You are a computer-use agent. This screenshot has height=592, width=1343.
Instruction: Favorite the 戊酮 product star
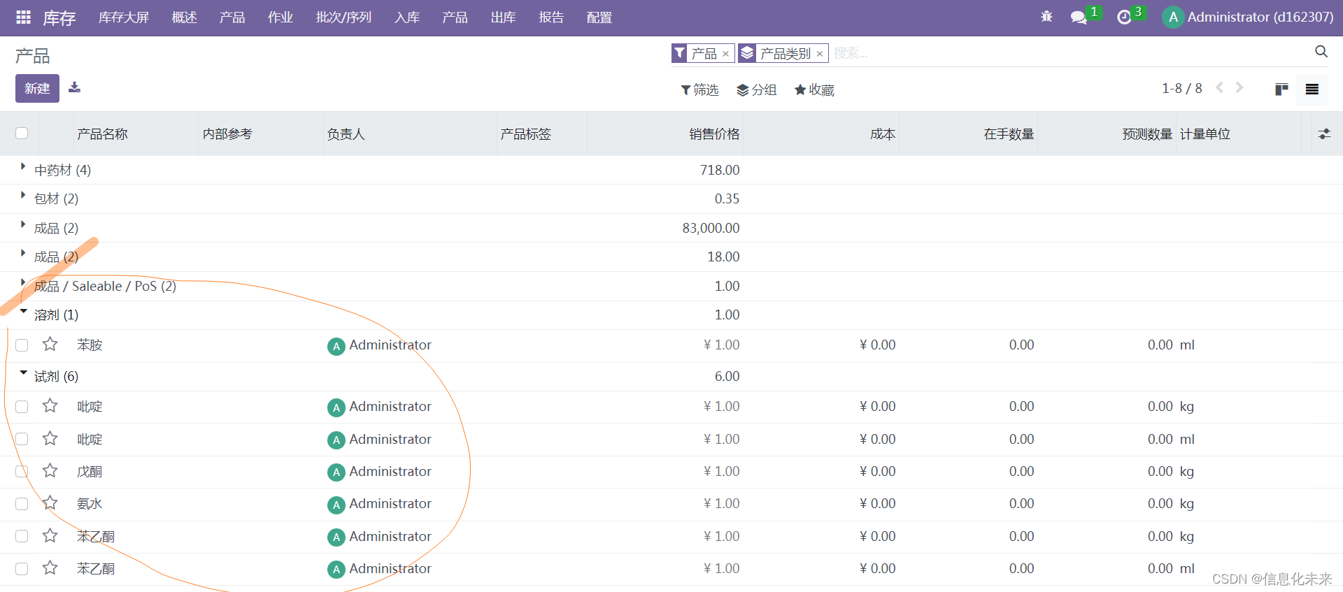(x=50, y=471)
